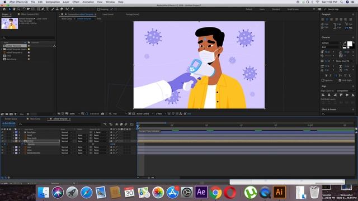Click the timeline current timecode
358x201 pixels.
9,123
